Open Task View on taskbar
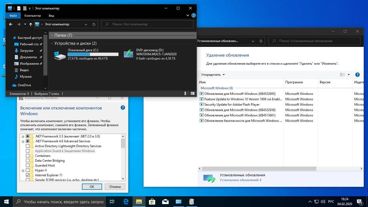Screen dimensions: 368x207 pyautogui.click(x=112, y=202)
